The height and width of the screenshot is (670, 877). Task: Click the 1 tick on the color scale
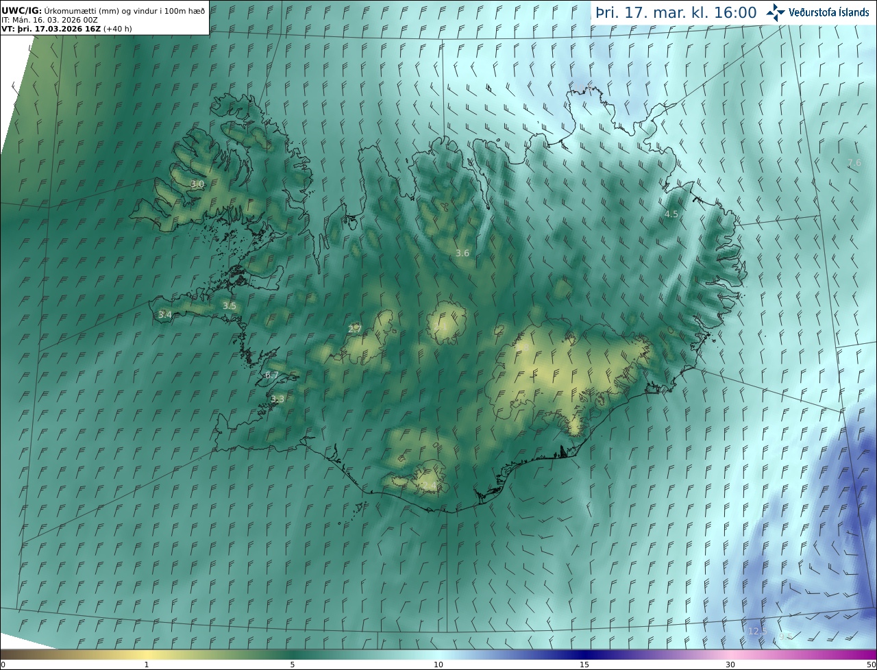coord(146,665)
